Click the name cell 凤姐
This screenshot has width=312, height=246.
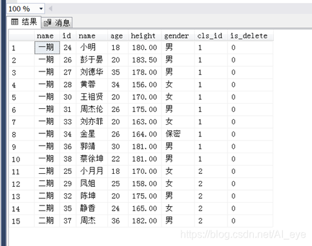92,184
